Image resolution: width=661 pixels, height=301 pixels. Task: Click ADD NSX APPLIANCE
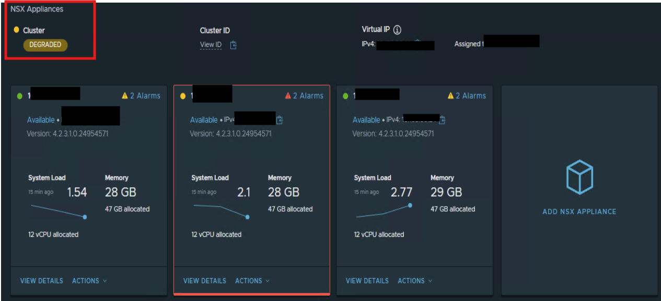pos(579,212)
